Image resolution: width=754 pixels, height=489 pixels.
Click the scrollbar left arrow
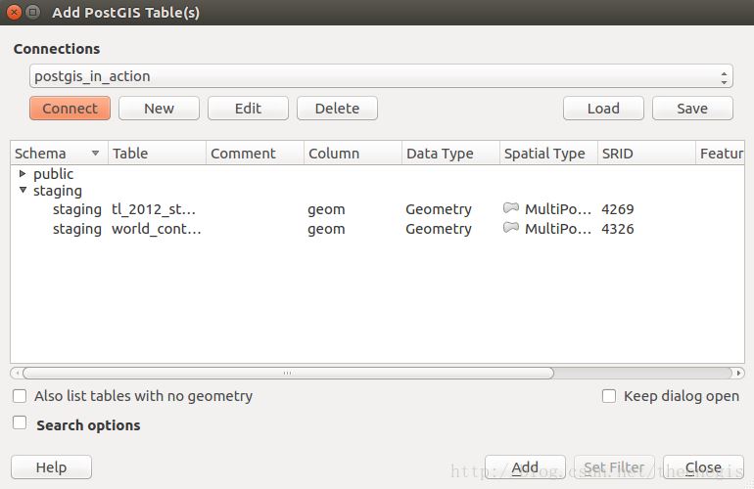coord(17,373)
